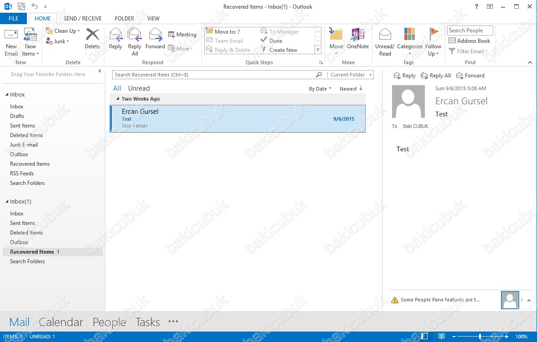Open the FILE tab
The height and width of the screenshot is (342, 537).
pos(13,19)
